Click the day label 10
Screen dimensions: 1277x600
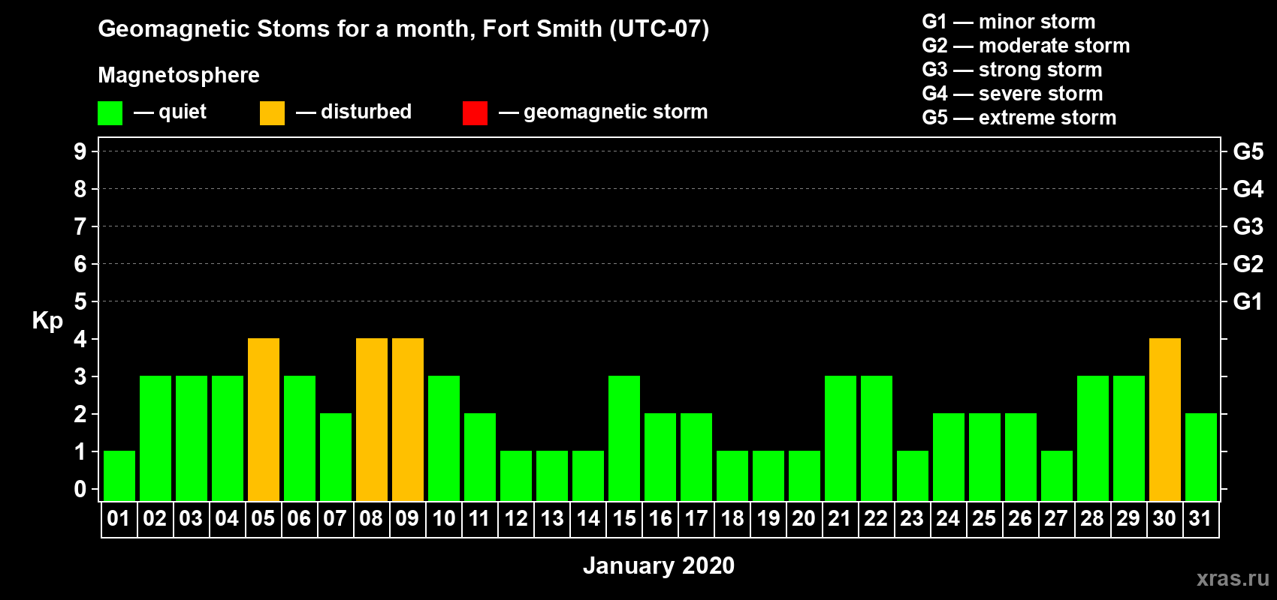click(x=444, y=519)
